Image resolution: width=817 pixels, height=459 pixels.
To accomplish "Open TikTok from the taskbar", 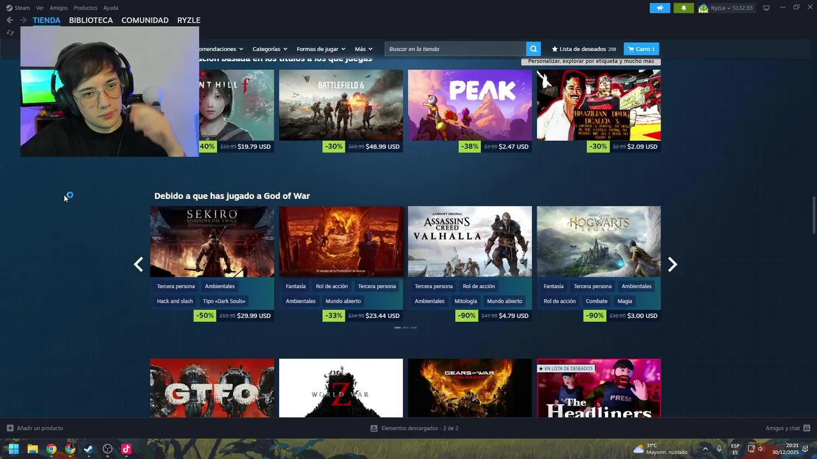I will pos(126,449).
